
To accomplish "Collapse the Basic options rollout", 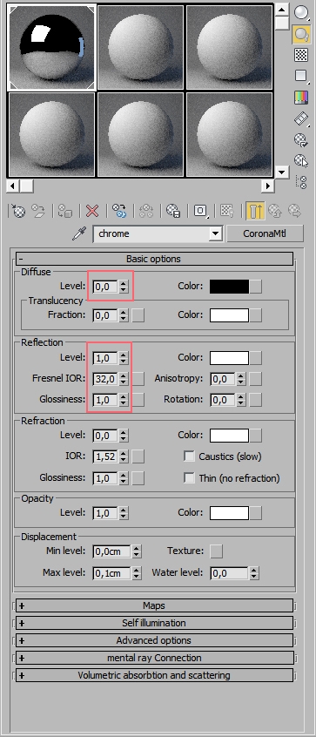I will (154, 259).
